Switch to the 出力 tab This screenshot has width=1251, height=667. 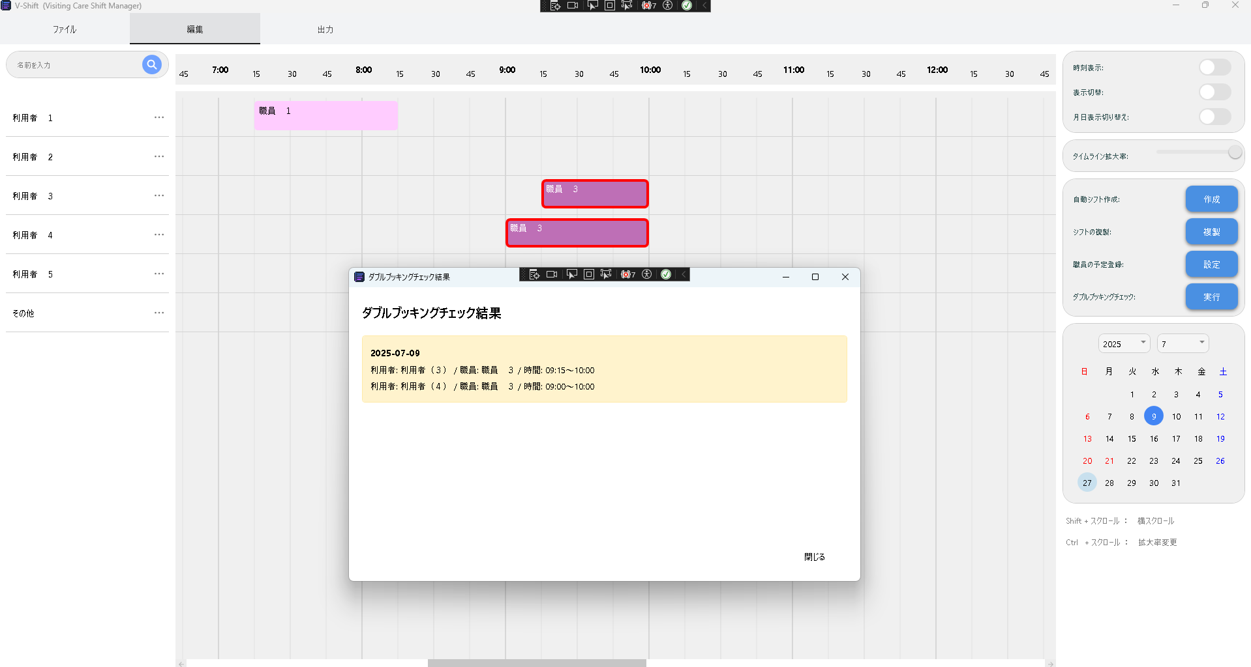pyautogui.click(x=325, y=29)
